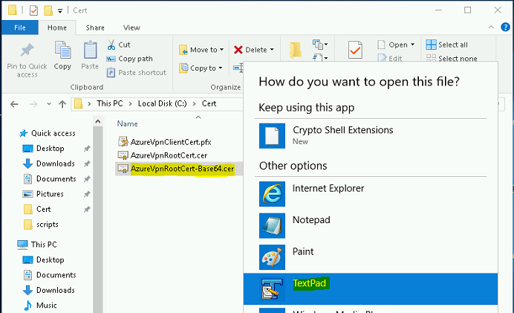Switch to the View ribbon tab

tap(131, 28)
